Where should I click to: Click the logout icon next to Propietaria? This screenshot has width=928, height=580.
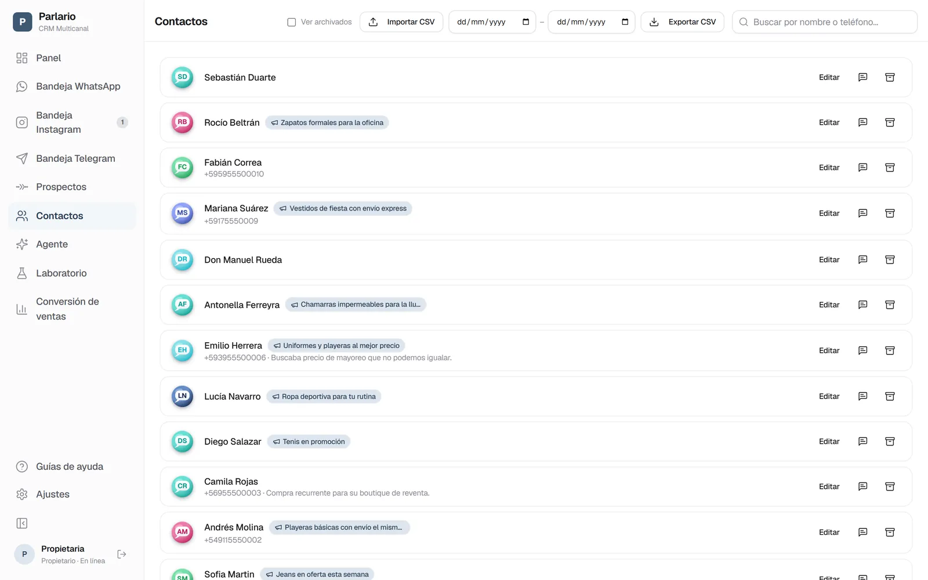tap(122, 554)
